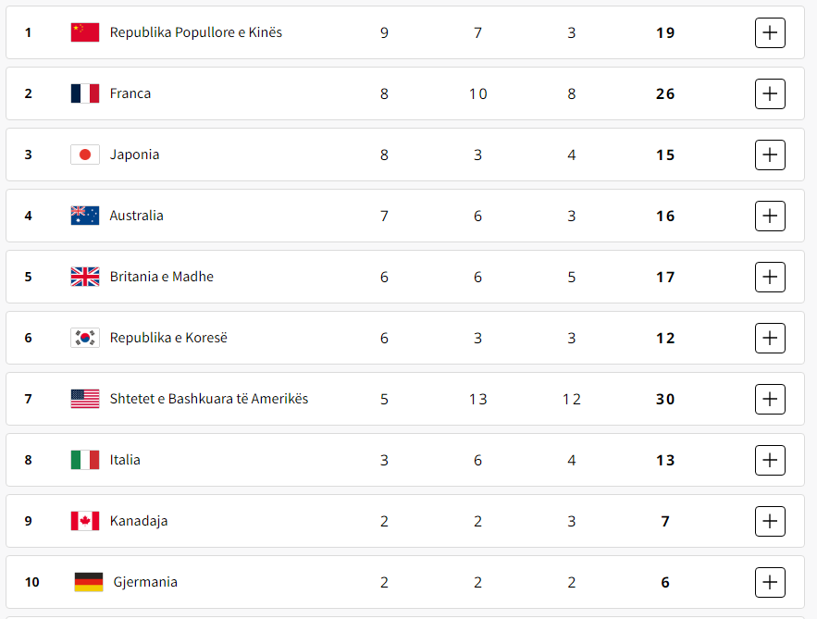Click the Australian flag icon
The width and height of the screenshot is (817, 619).
click(85, 216)
